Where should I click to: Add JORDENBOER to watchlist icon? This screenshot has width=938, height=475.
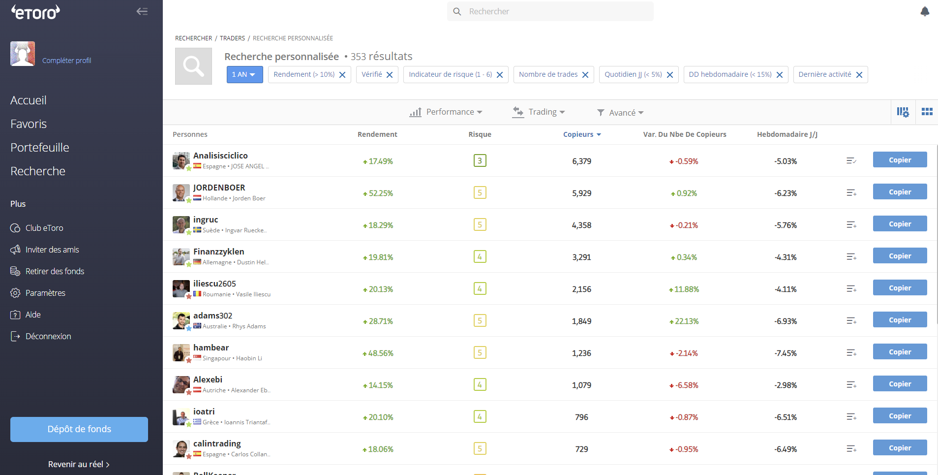(x=851, y=193)
